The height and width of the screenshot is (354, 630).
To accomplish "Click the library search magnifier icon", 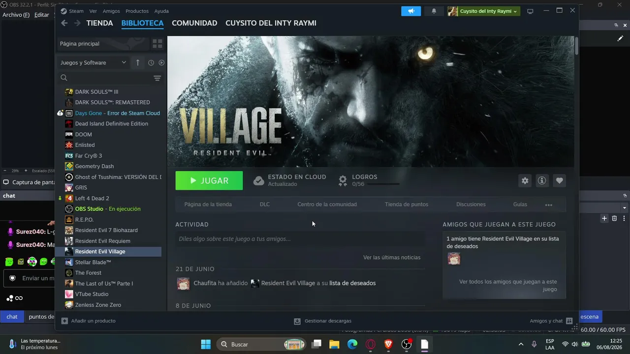I will (64, 78).
